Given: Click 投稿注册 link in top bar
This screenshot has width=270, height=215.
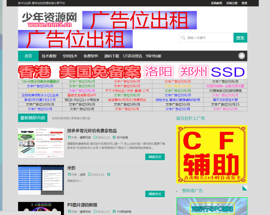Looking at the screenshot, I should (x=232, y=3).
